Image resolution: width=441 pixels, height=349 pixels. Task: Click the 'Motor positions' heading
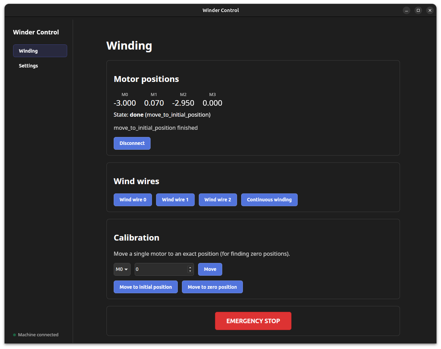146,79
